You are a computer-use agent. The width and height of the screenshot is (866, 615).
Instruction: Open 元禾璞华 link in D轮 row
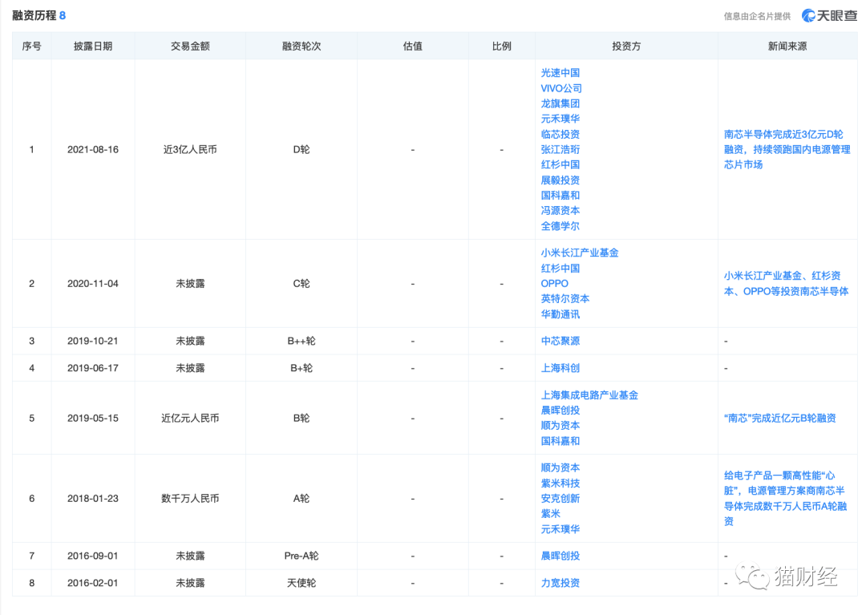click(560, 119)
